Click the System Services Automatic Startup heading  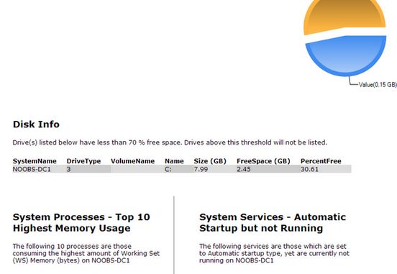coord(273,223)
